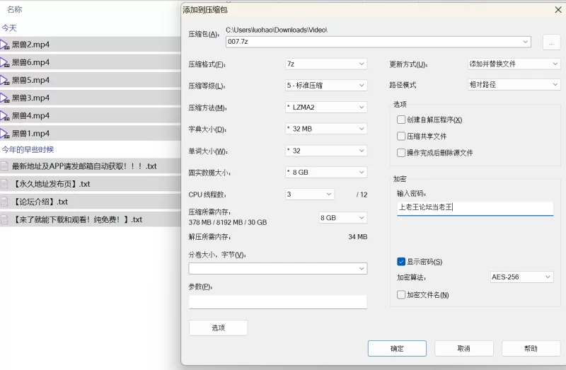Open 单词大小 32 dropdown
The image size is (566, 370).
(326, 151)
